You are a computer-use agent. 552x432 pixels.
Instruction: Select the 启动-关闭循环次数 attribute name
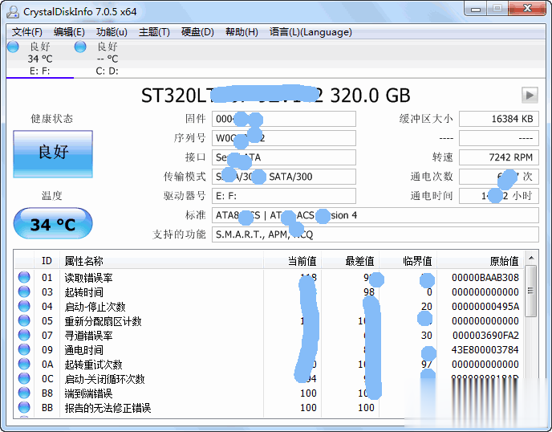[x=104, y=379]
